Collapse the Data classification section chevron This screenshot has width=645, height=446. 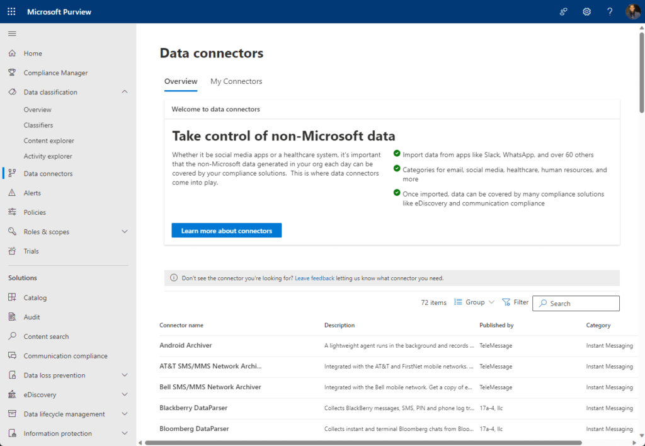[x=125, y=92]
